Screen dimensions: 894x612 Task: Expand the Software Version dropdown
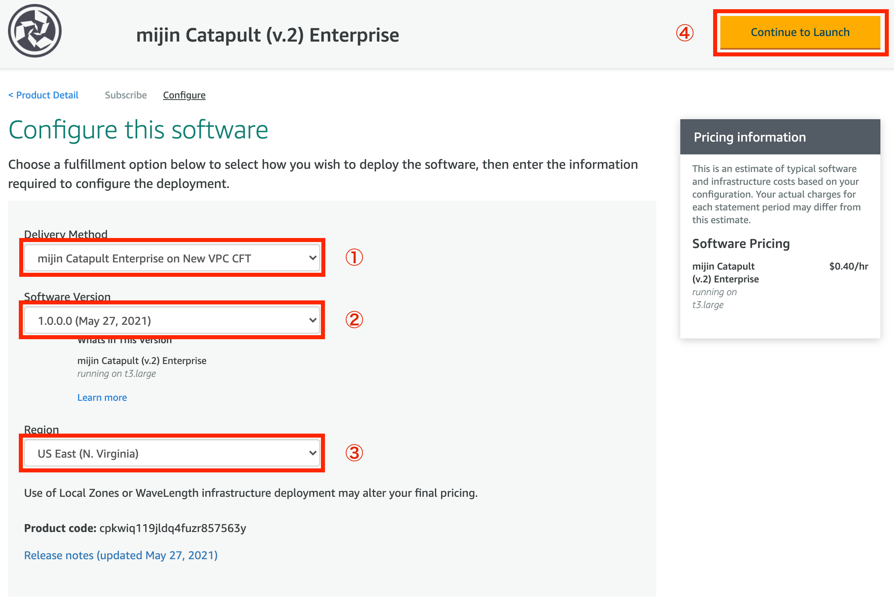click(172, 320)
